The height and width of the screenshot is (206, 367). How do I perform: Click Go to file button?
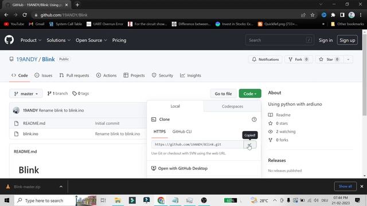tap(223, 94)
